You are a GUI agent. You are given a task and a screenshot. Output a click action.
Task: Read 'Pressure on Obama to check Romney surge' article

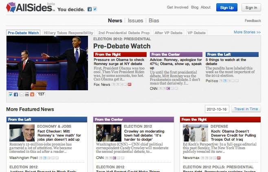pyautogui.click(x=119, y=62)
